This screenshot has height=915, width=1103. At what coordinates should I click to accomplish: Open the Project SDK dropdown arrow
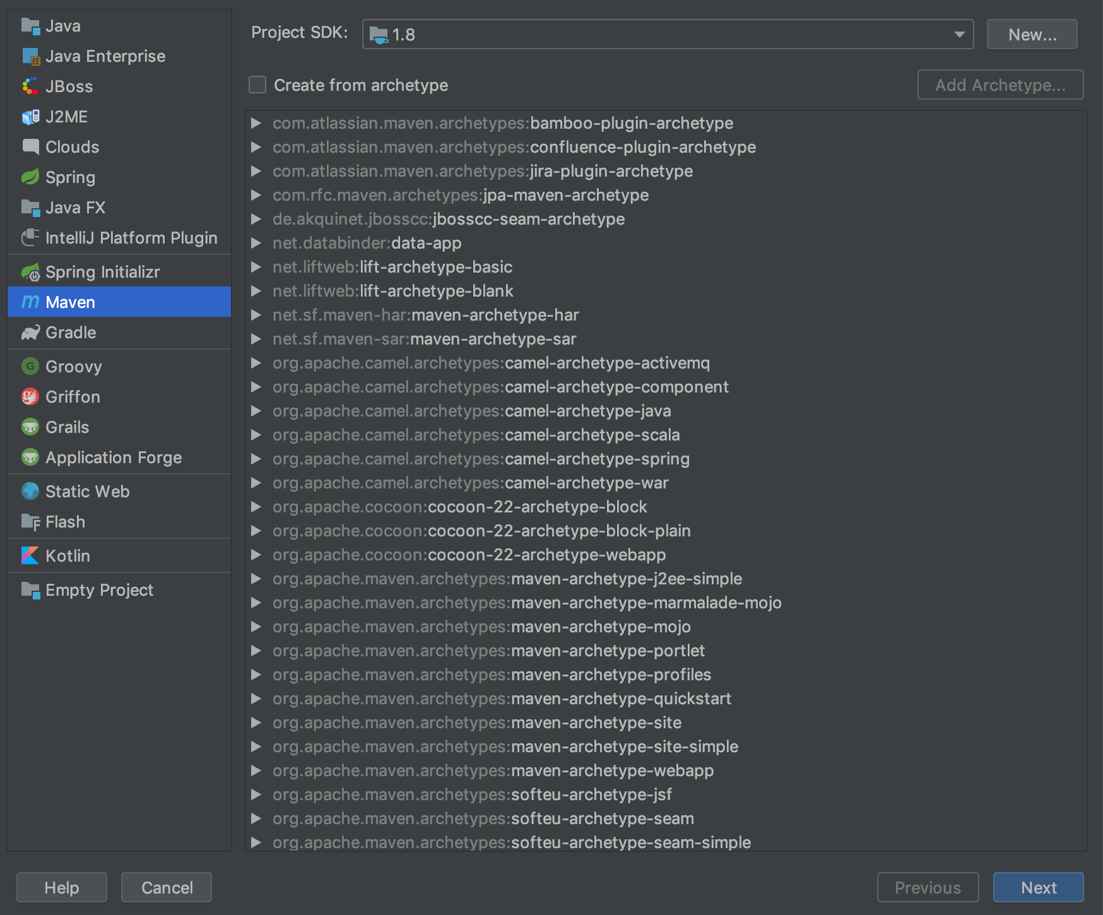pyautogui.click(x=959, y=35)
